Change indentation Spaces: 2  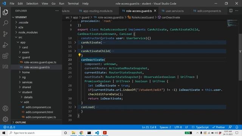point(165,127)
